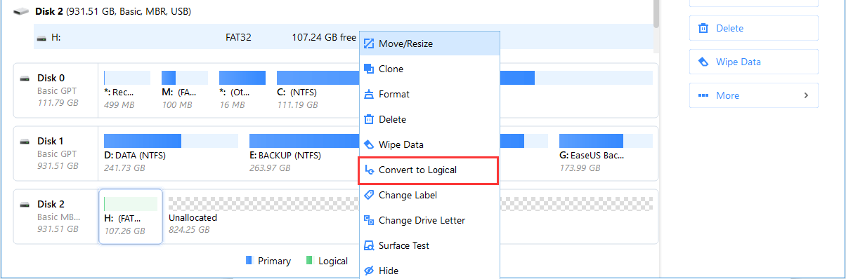Click the Wipe Data eraser icon in menu
The height and width of the screenshot is (279, 846).
click(x=369, y=144)
